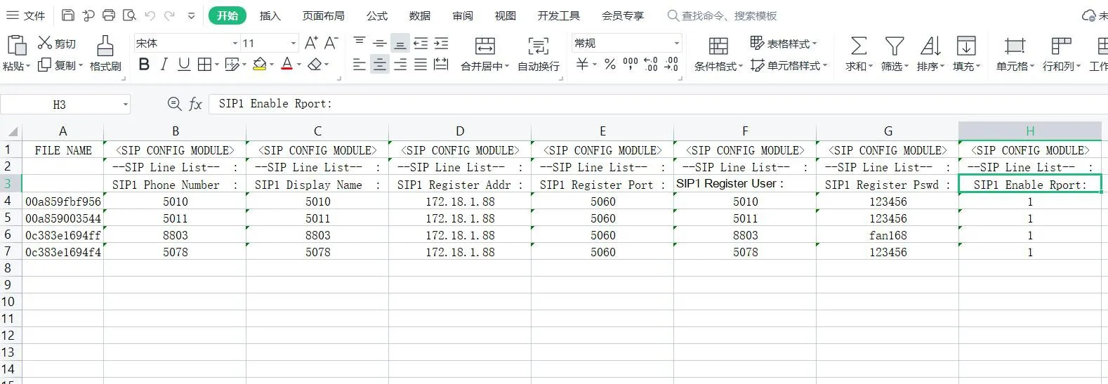The image size is (1108, 384).
Task: Apply the borders icon
Action: click(204, 65)
